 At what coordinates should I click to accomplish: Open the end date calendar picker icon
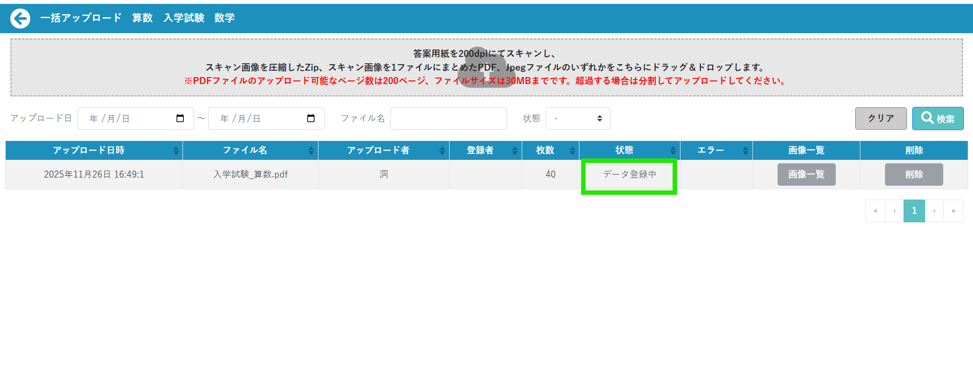tap(311, 119)
